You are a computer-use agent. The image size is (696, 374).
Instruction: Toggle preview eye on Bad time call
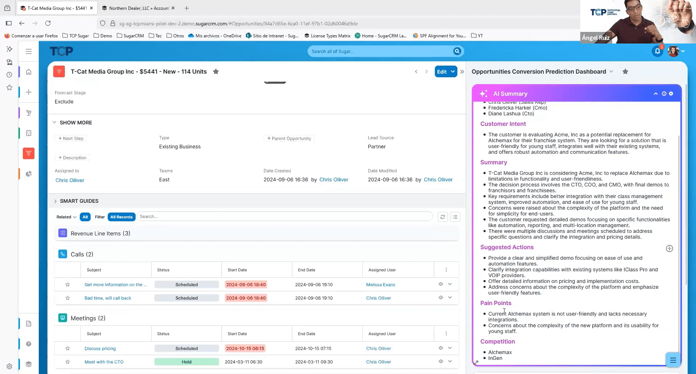pyautogui.click(x=441, y=297)
